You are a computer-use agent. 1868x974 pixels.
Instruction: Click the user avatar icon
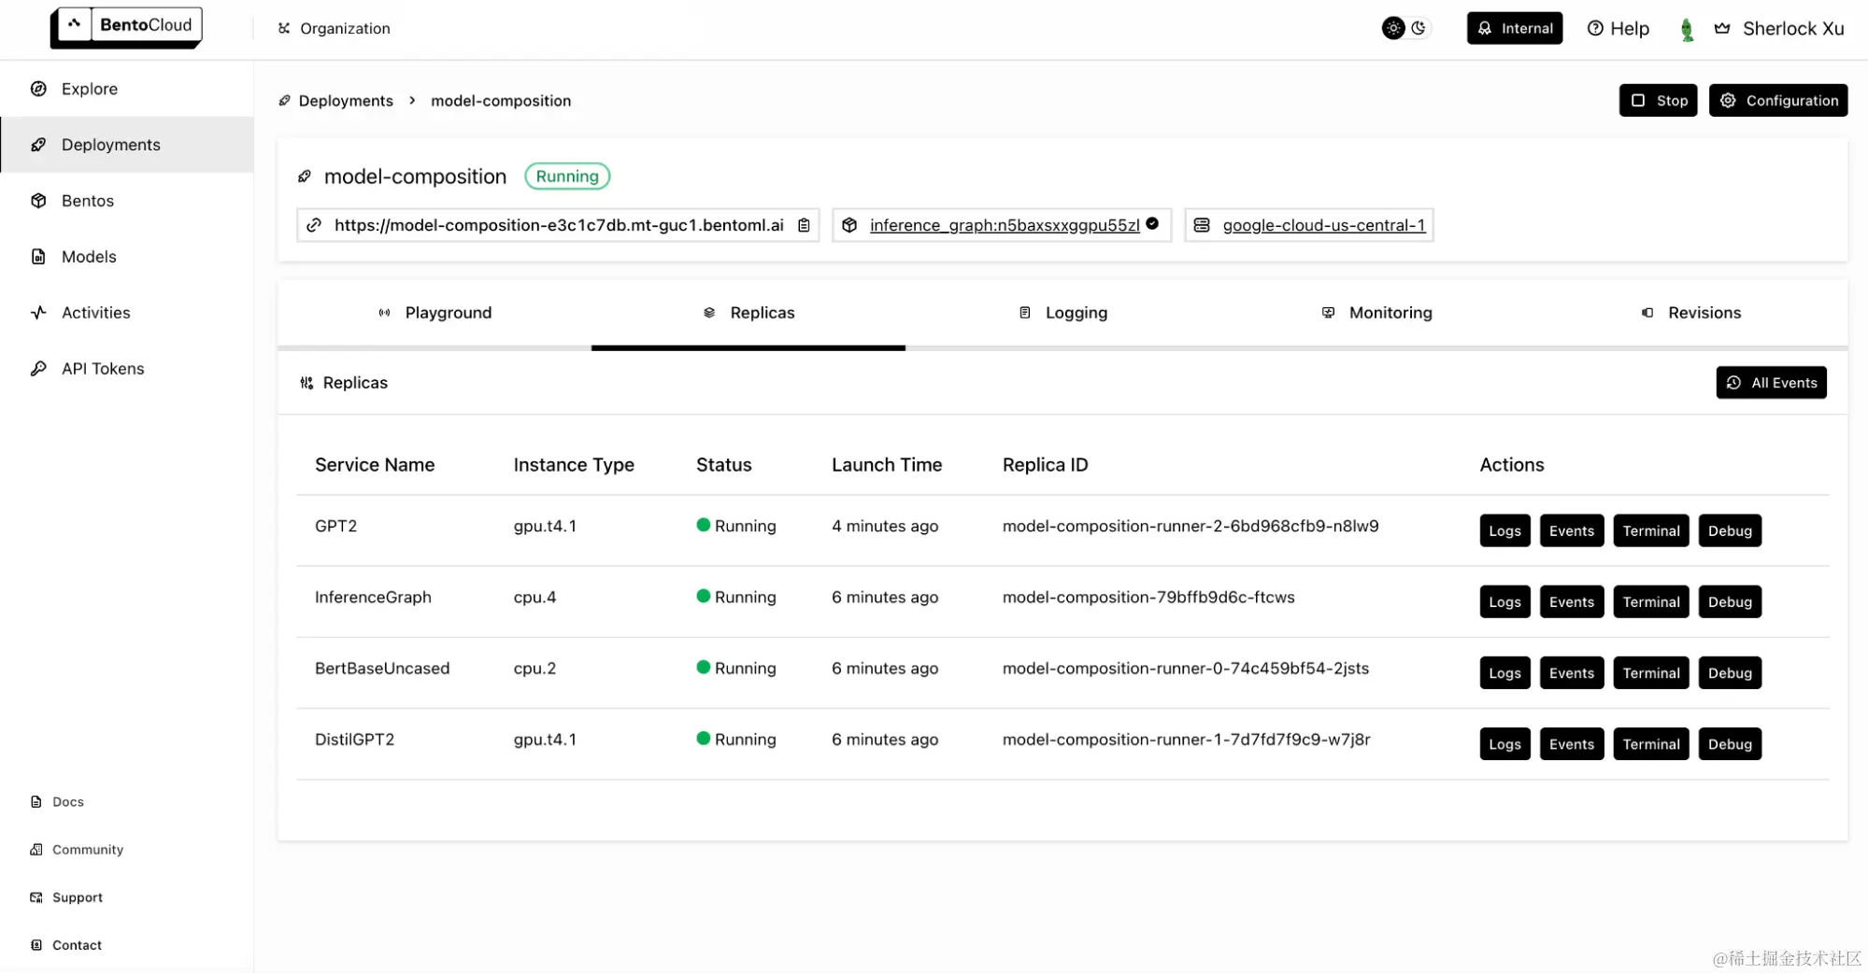1687,29
